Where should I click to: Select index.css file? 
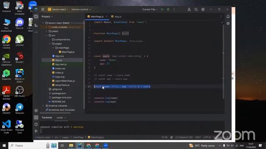click(59, 68)
